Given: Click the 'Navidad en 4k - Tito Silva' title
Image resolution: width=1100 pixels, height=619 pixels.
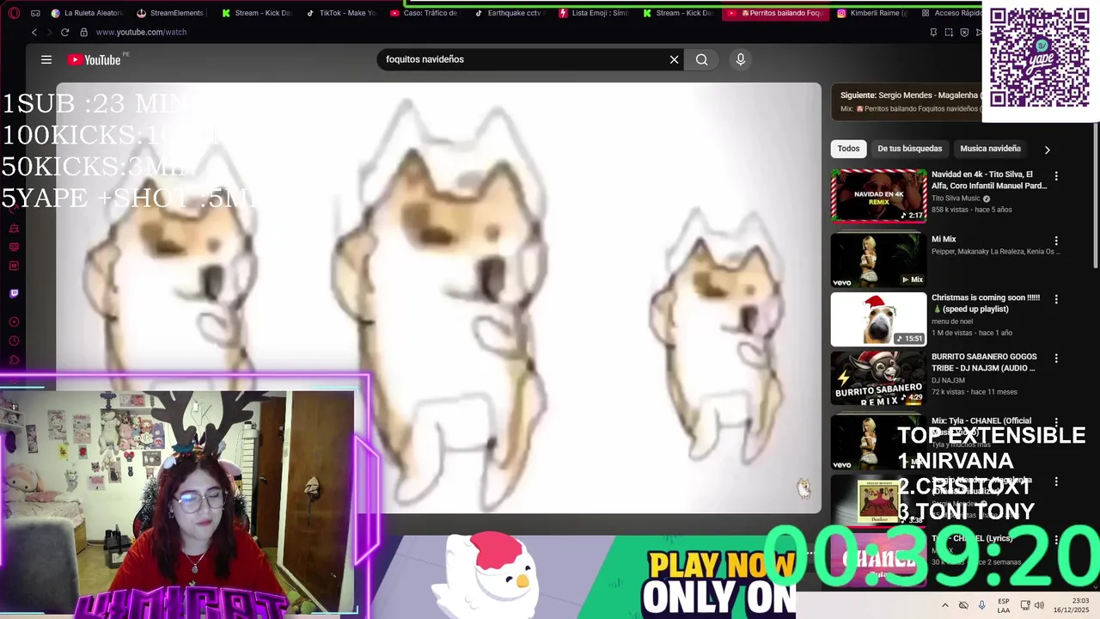Looking at the screenshot, I should [x=989, y=180].
